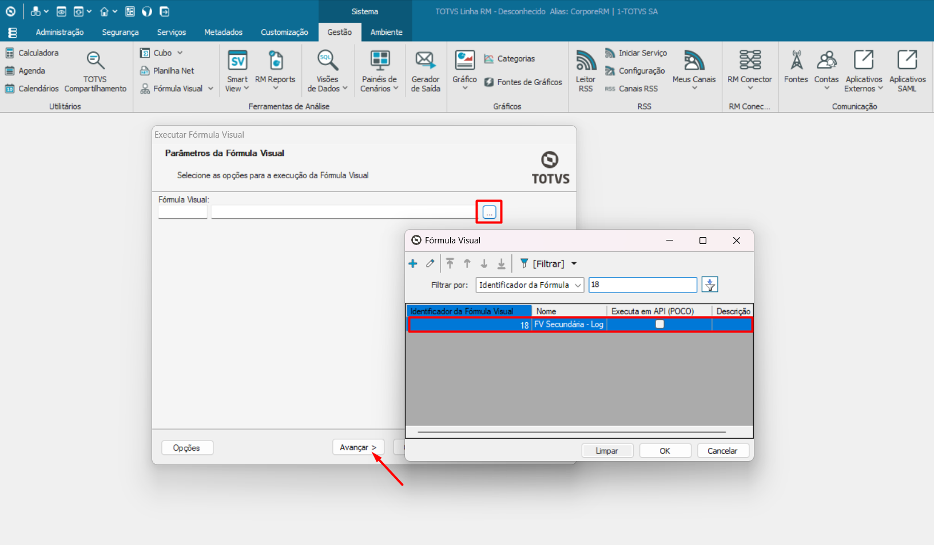934x545 pixels.
Task: Open Calendários in the Utilitários group
Action: coord(32,89)
